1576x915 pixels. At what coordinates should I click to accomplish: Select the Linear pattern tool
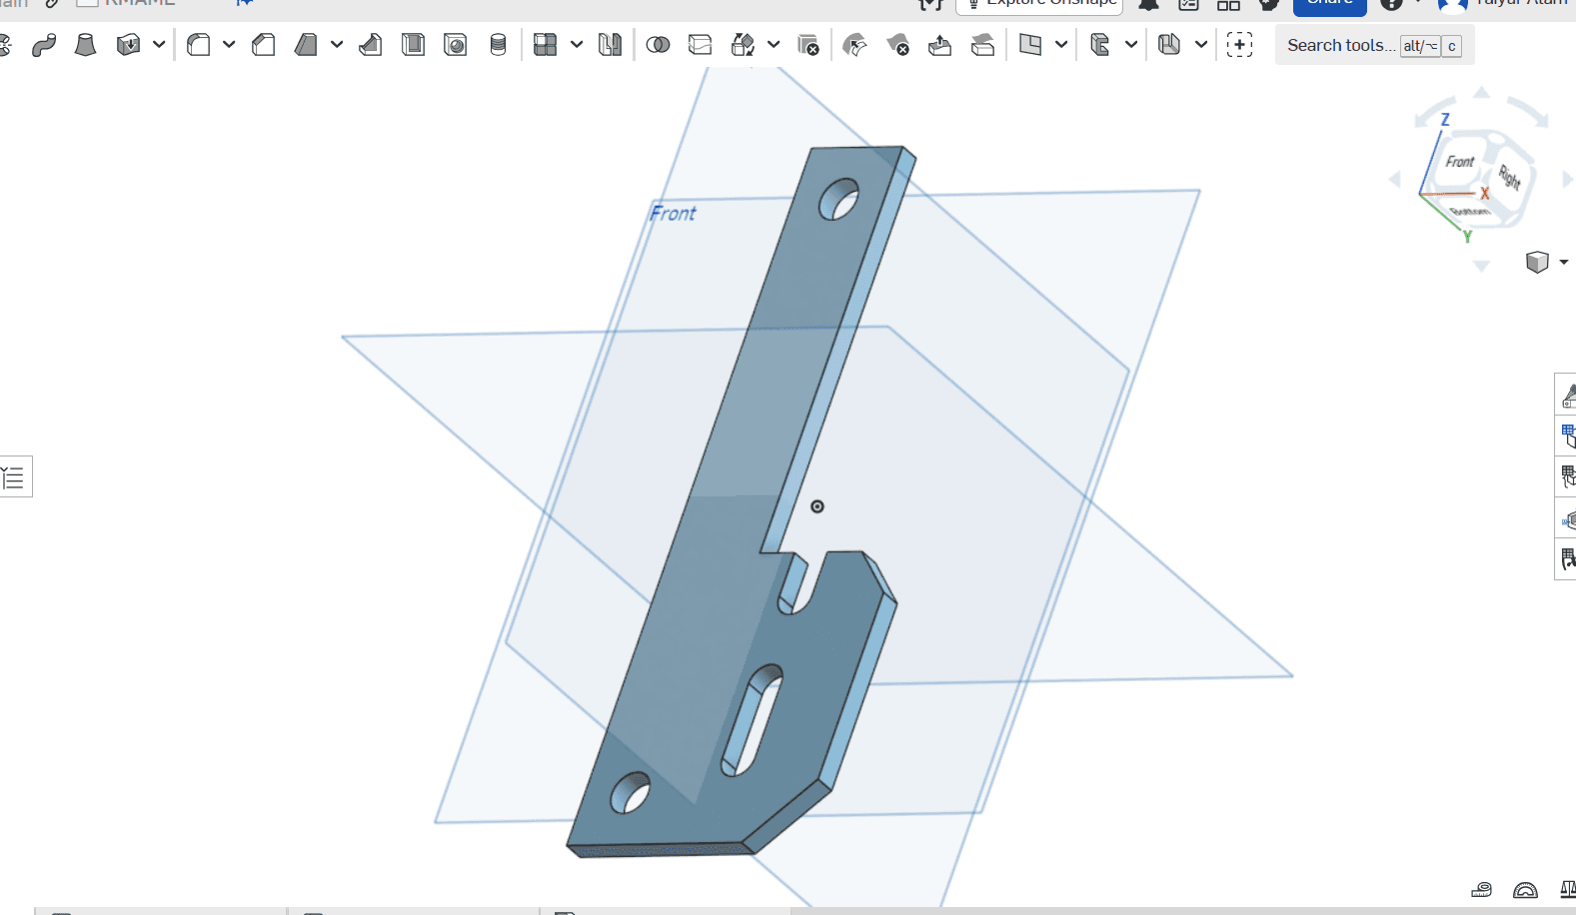pos(545,45)
